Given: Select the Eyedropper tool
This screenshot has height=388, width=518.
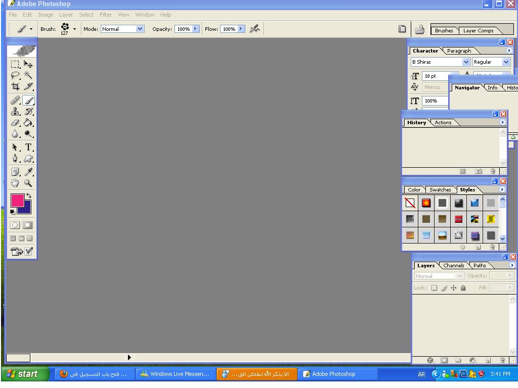Looking at the screenshot, I should pos(28,172).
